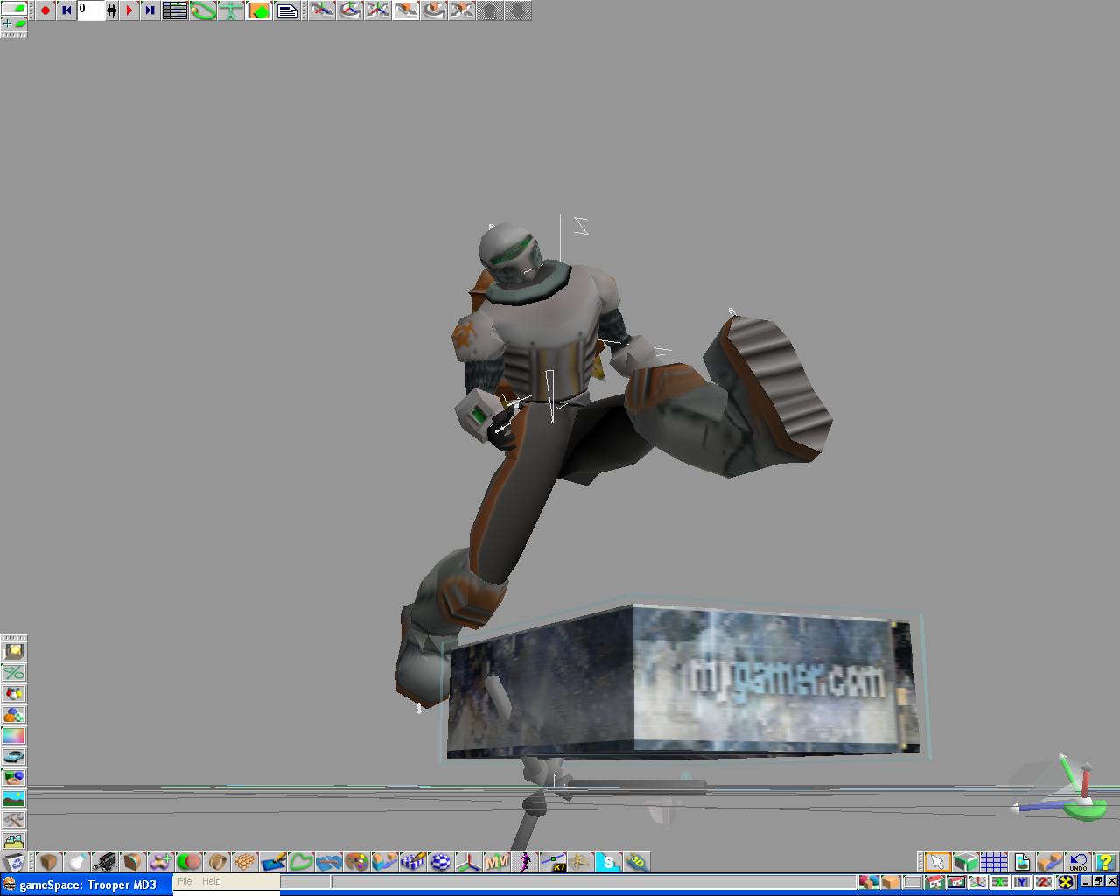
Task: Click the checkered cube texture paint icon
Action: 413,862
